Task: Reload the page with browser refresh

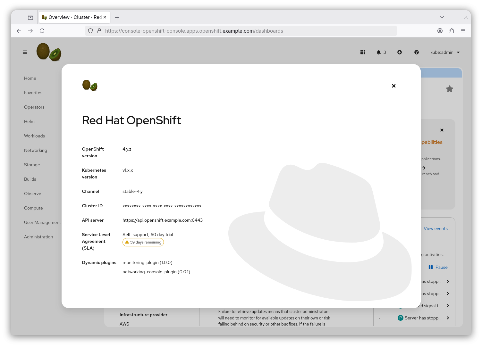Action: point(42,31)
